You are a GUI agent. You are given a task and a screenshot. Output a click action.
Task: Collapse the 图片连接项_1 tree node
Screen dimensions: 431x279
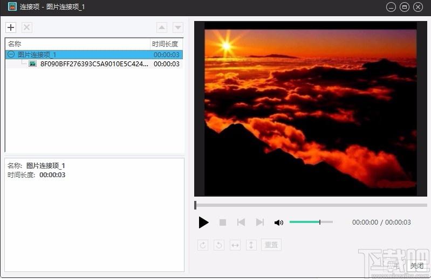coord(11,54)
